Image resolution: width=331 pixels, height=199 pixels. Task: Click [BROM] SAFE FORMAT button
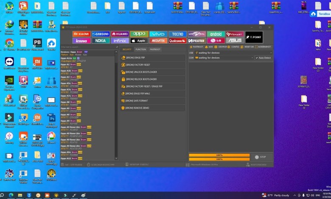153,100
